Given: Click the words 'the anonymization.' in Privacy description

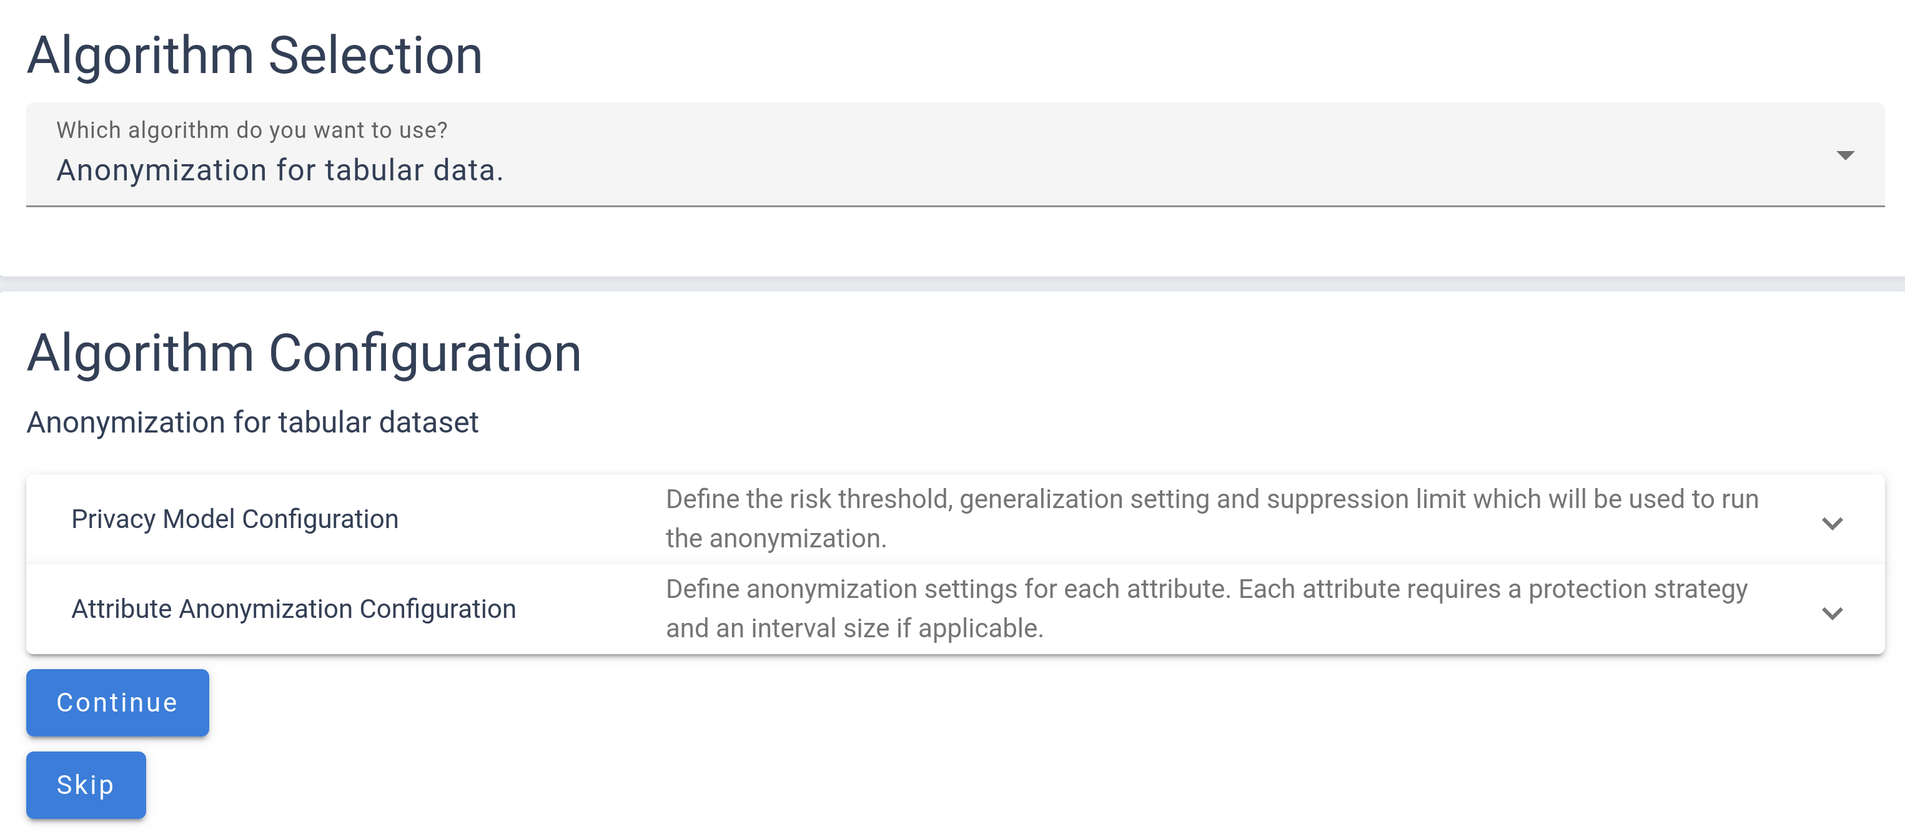Looking at the screenshot, I should (x=775, y=539).
